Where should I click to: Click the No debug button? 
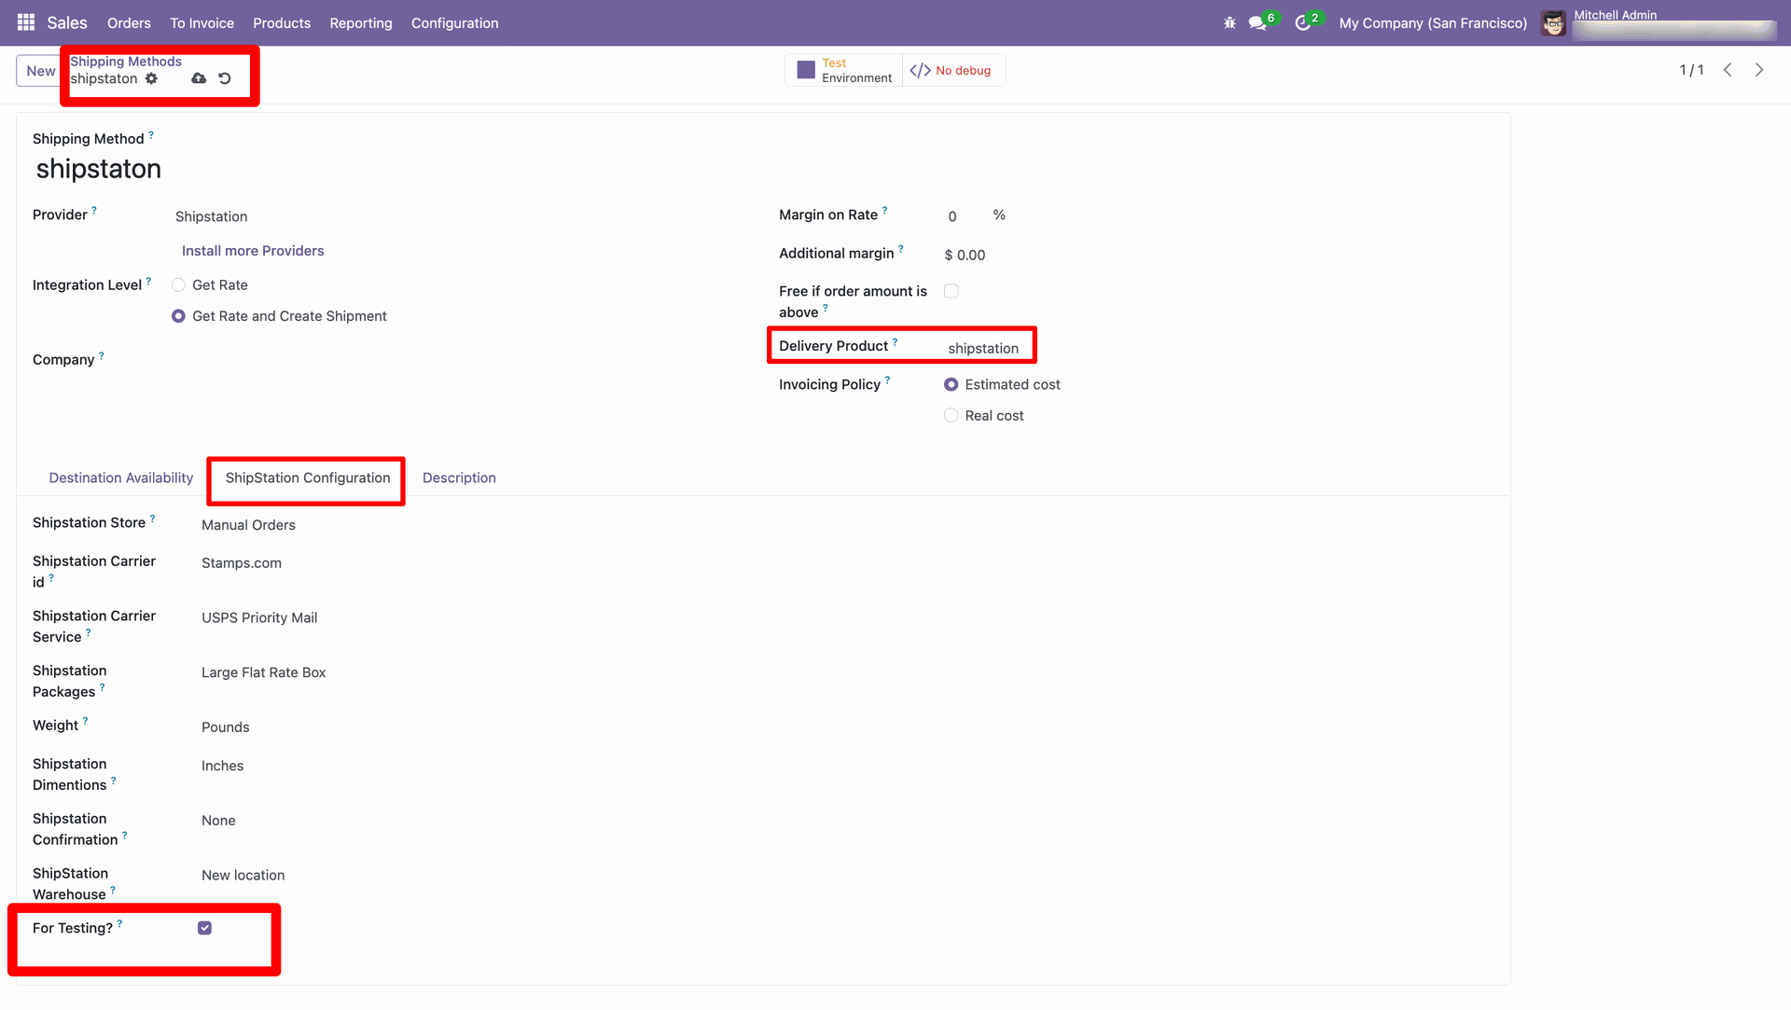click(x=952, y=70)
